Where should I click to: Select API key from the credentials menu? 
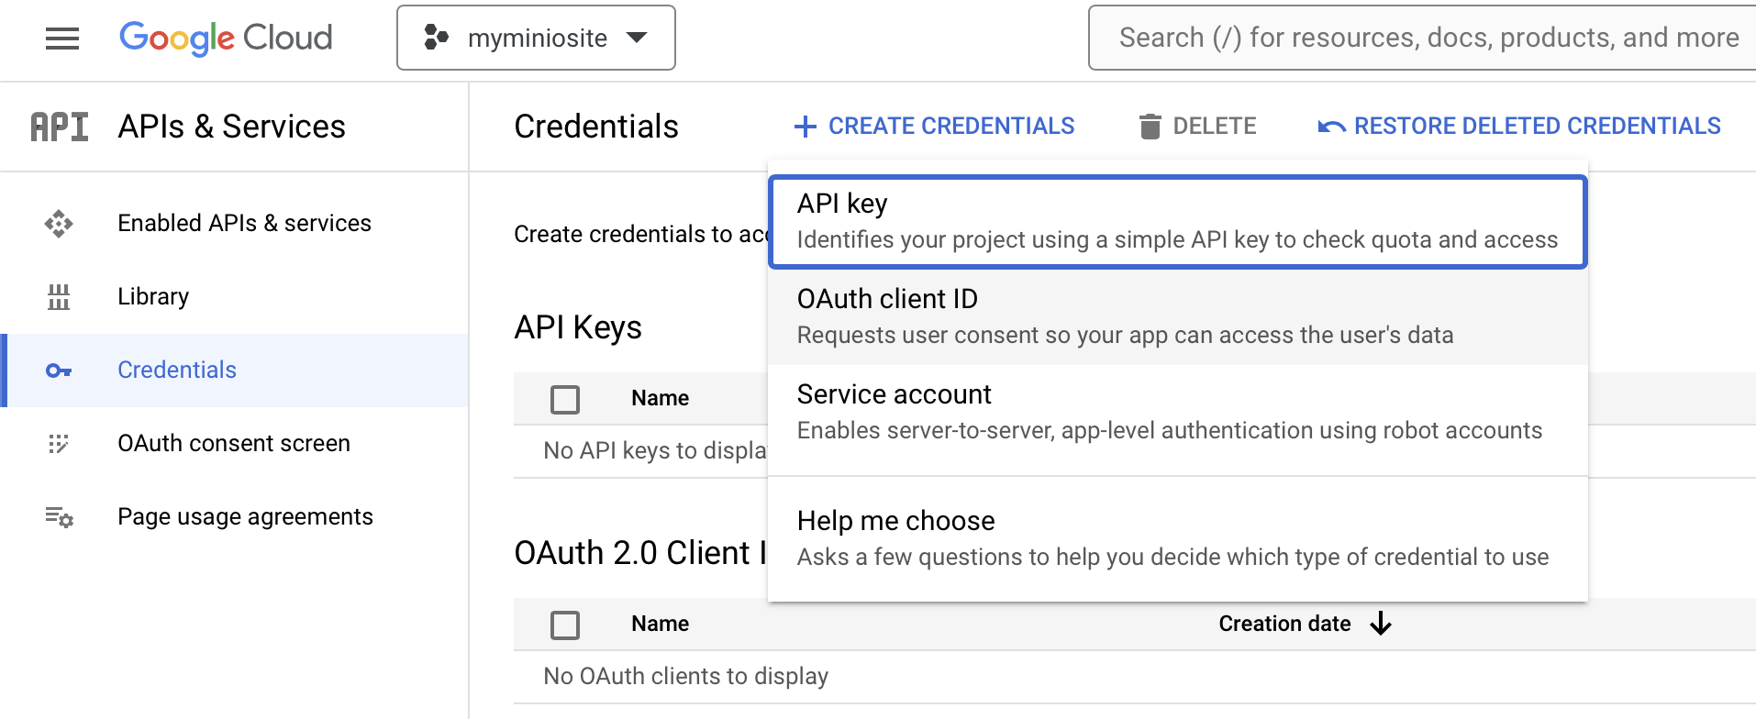1177,222
